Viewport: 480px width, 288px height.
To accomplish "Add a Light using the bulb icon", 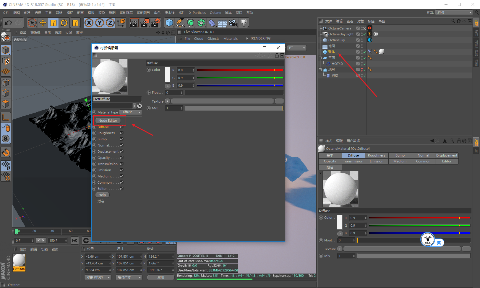I will (244, 23).
